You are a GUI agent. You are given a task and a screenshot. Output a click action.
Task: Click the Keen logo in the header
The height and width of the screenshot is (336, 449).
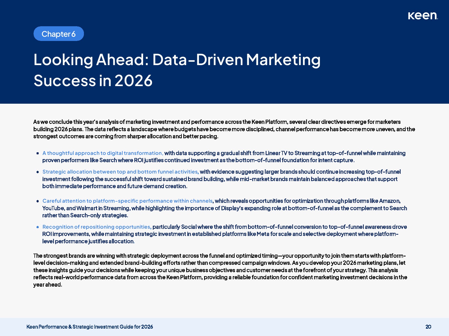pyautogui.click(x=422, y=16)
